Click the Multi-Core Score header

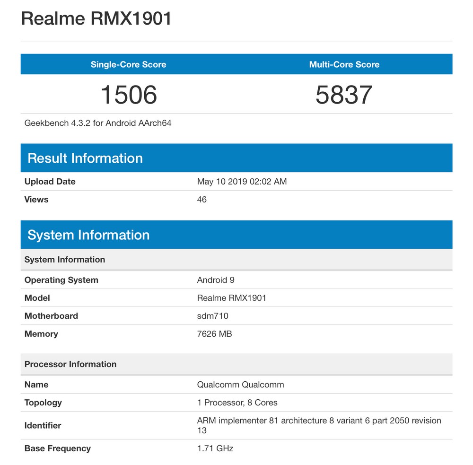tap(344, 64)
